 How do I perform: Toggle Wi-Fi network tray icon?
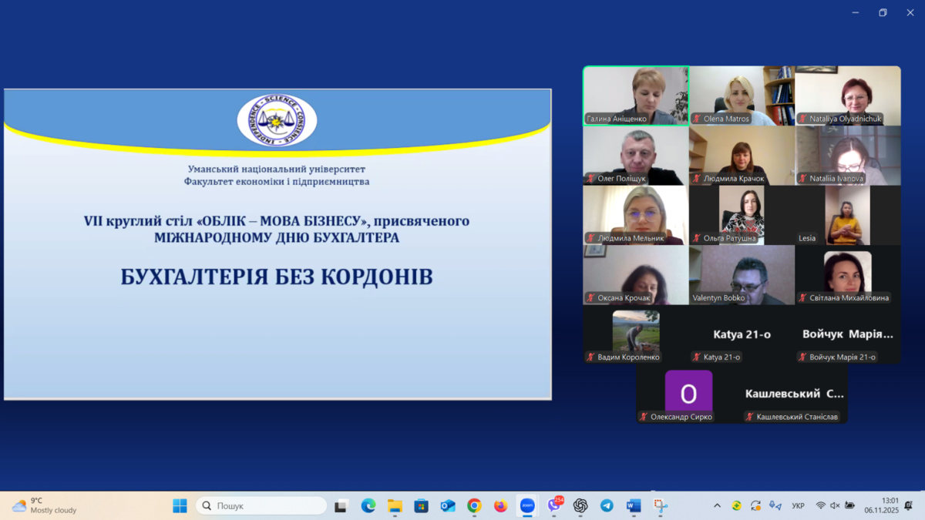tap(820, 505)
